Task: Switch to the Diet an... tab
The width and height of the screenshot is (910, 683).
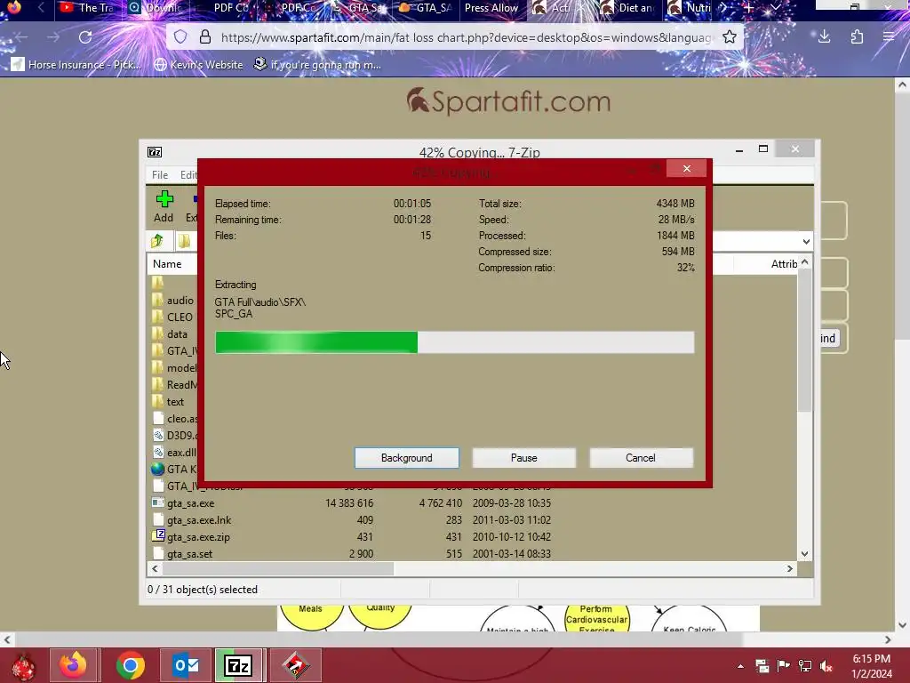Action: click(628, 8)
